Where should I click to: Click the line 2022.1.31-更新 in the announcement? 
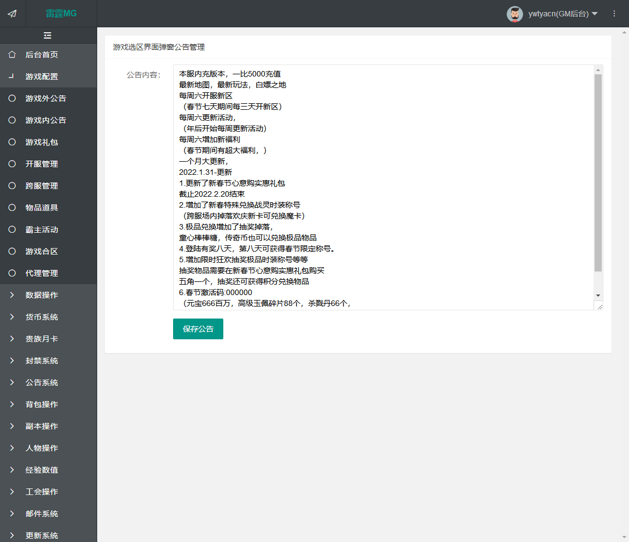tap(205, 172)
